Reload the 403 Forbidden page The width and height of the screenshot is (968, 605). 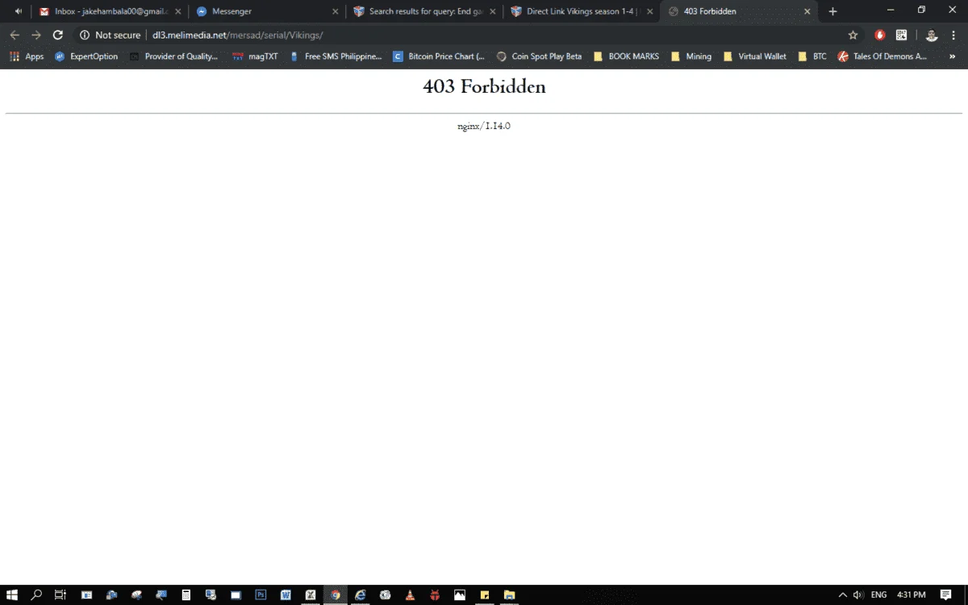(58, 35)
